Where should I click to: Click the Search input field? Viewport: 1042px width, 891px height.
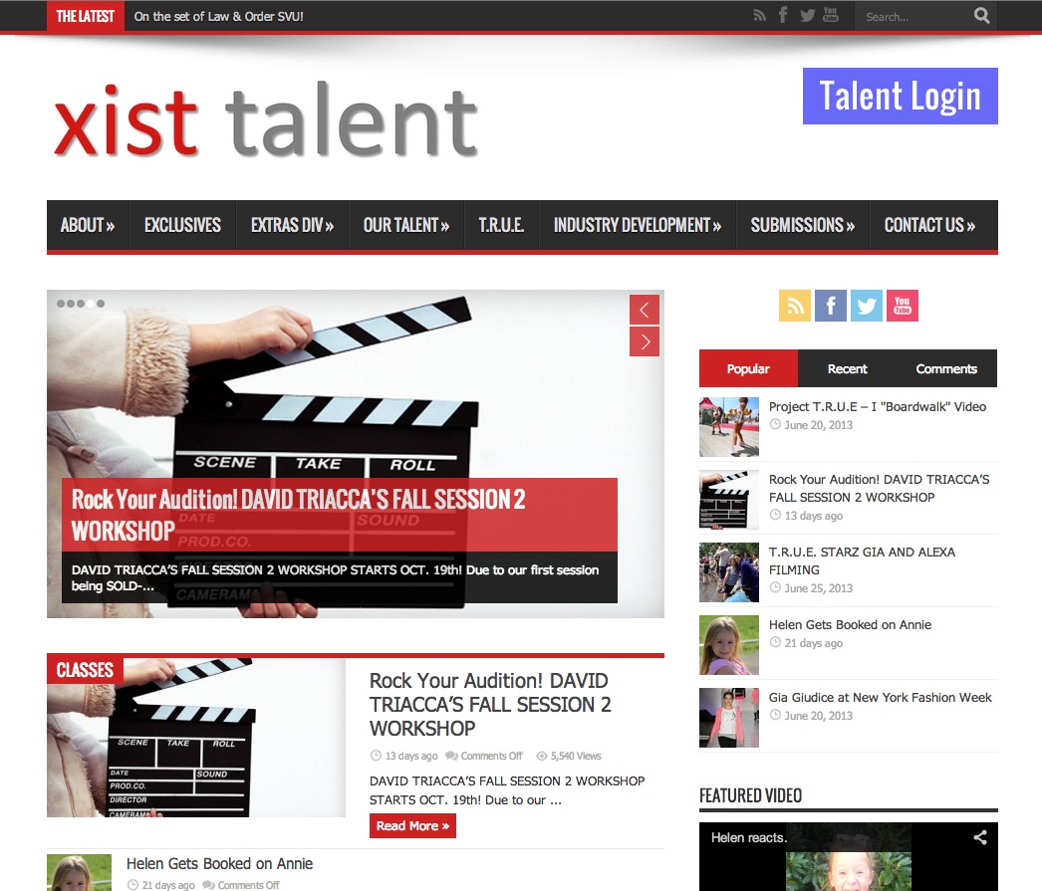tap(917, 17)
